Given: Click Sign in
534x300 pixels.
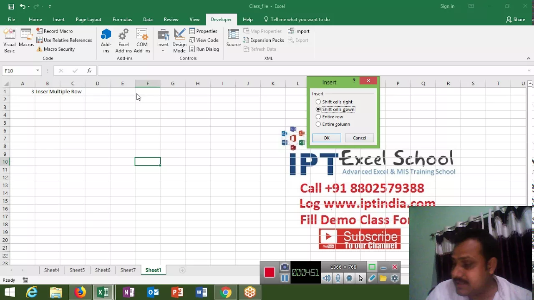Looking at the screenshot, I should point(447,6).
